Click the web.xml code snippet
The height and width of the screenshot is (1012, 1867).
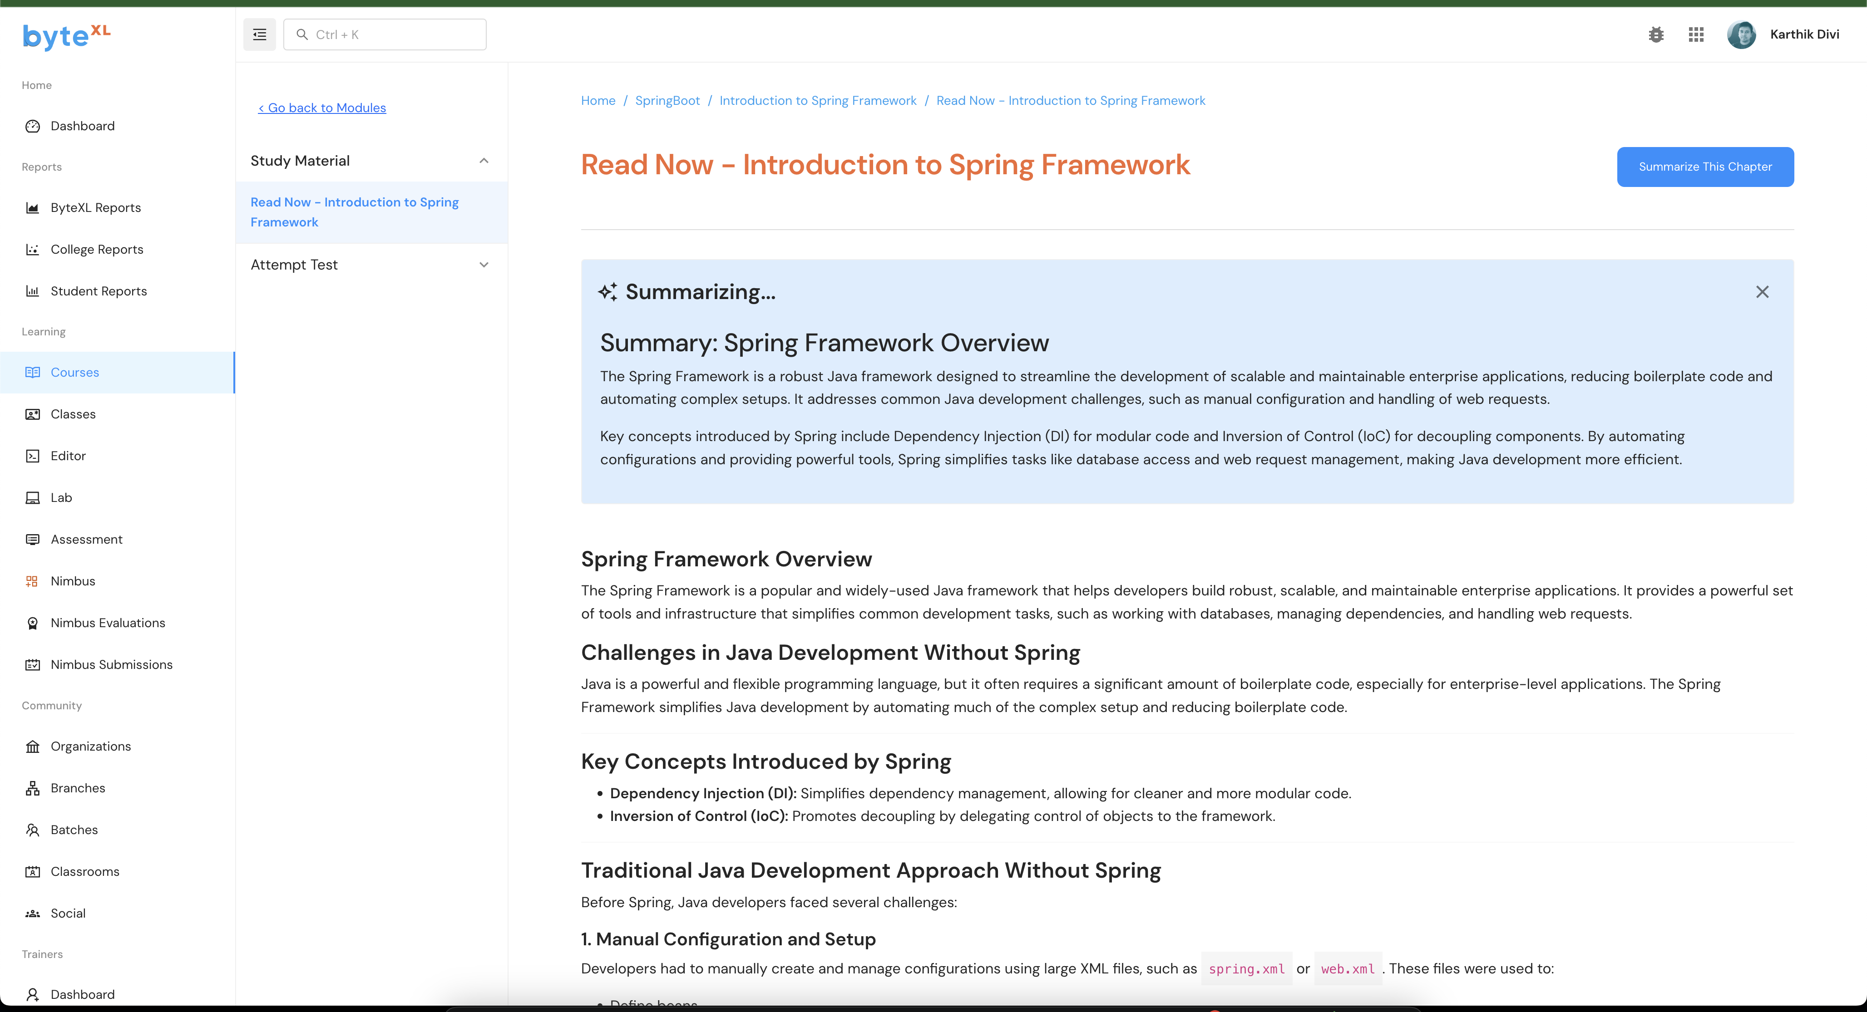coord(1347,969)
